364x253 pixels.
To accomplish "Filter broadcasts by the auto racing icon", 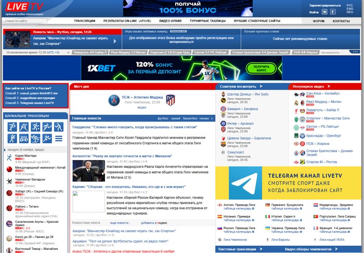I will tap(24, 138).
